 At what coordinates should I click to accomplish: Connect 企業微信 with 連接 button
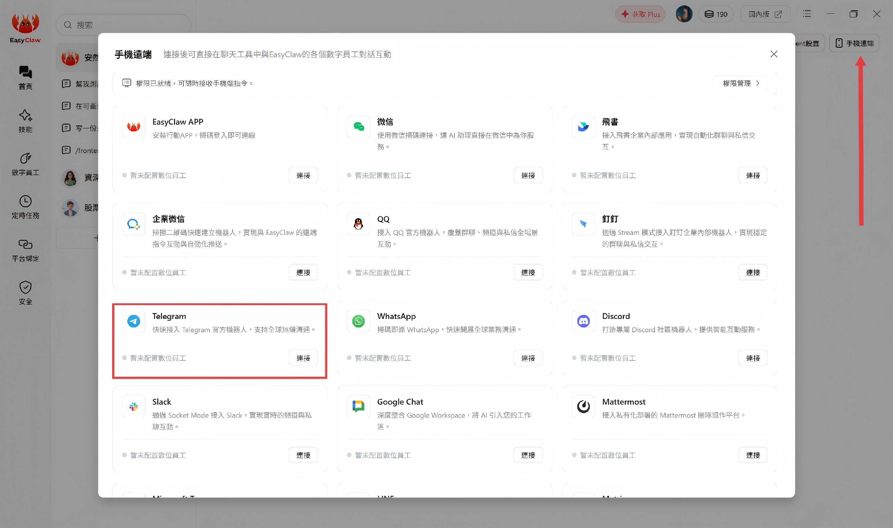(303, 272)
